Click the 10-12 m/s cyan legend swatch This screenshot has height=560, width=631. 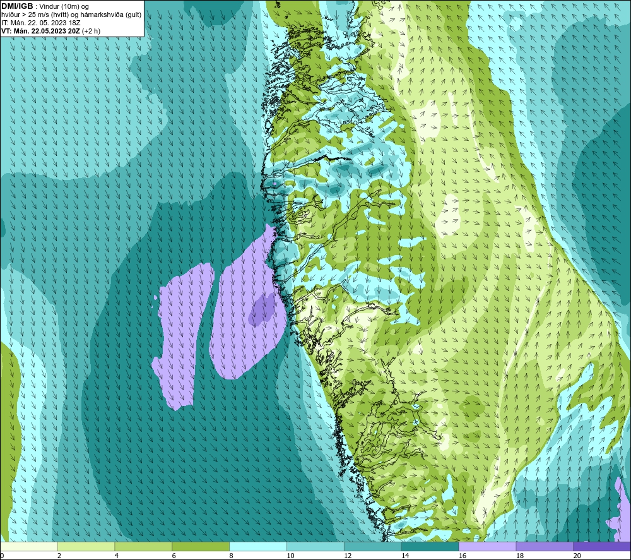click(x=315, y=546)
